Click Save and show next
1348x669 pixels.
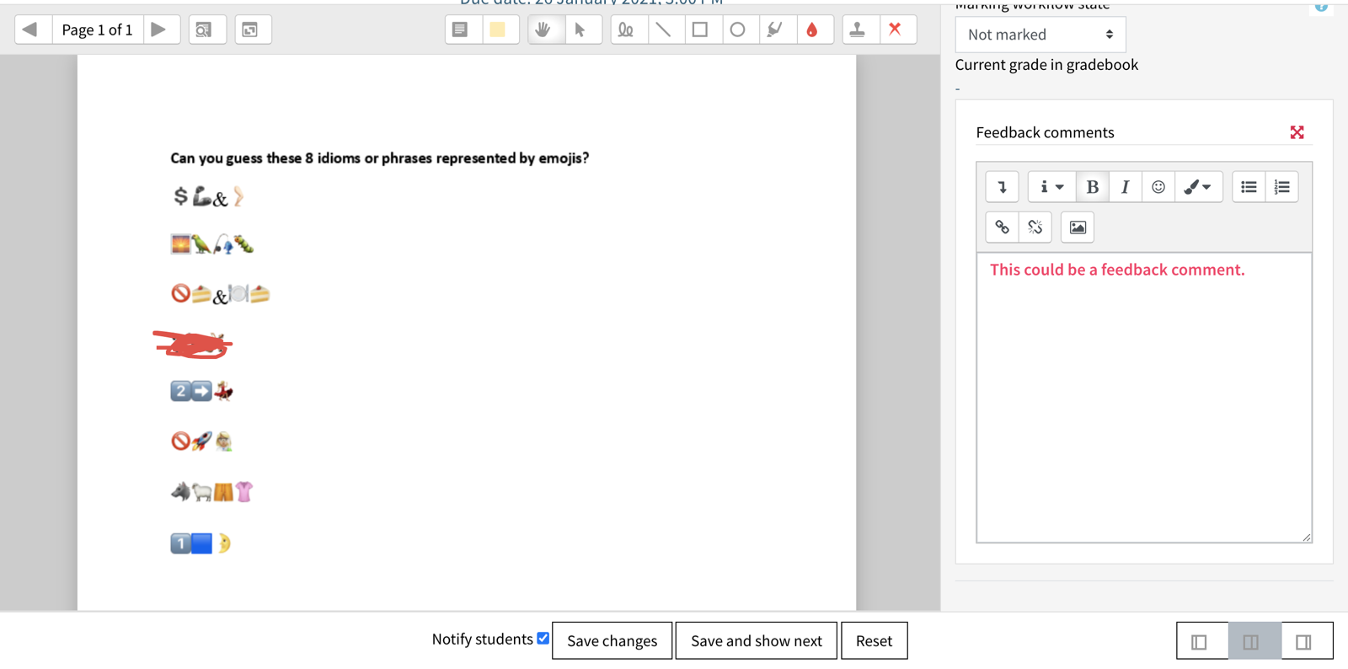(x=757, y=641)
